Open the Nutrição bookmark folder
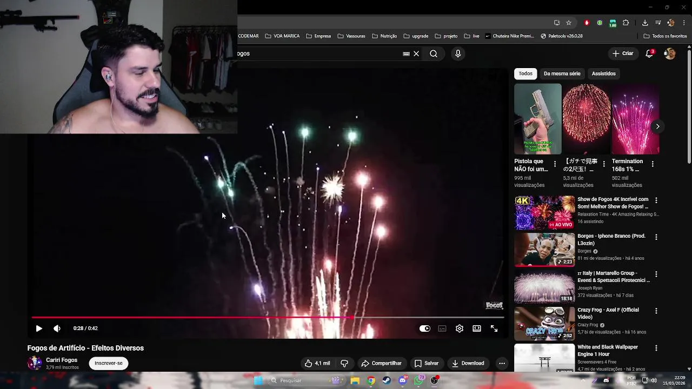The width and height of the screenshot is (692, 389). click(384, 36)
